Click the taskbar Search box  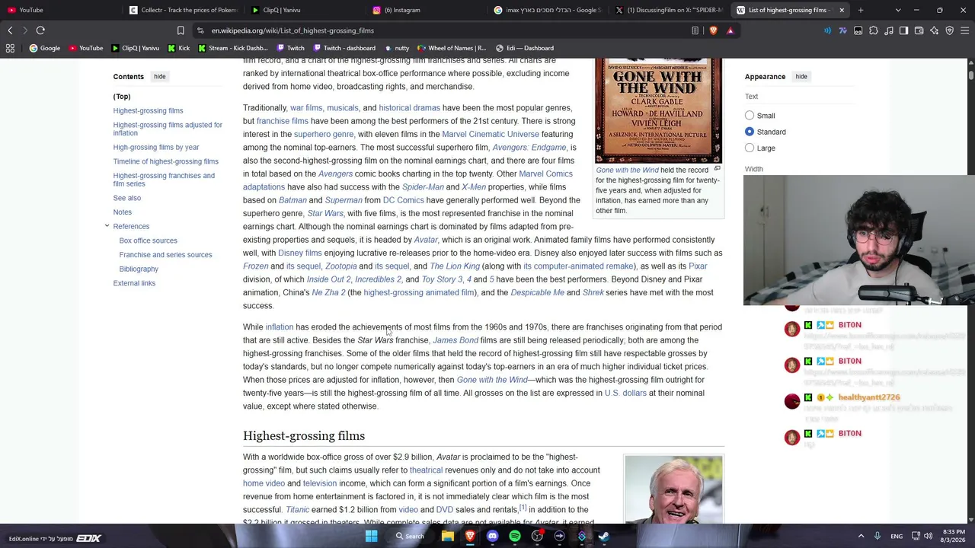coord(410,536)
